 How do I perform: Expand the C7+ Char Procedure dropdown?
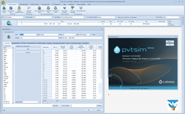click(116, 17)
